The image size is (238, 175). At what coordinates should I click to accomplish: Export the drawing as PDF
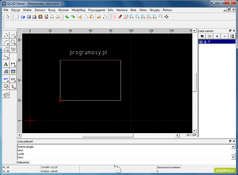click(46, 17)
